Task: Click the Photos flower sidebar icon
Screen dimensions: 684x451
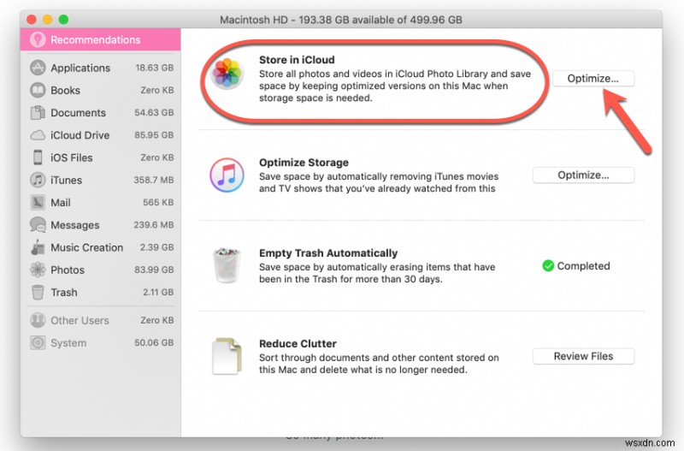Action: point(38,270)
